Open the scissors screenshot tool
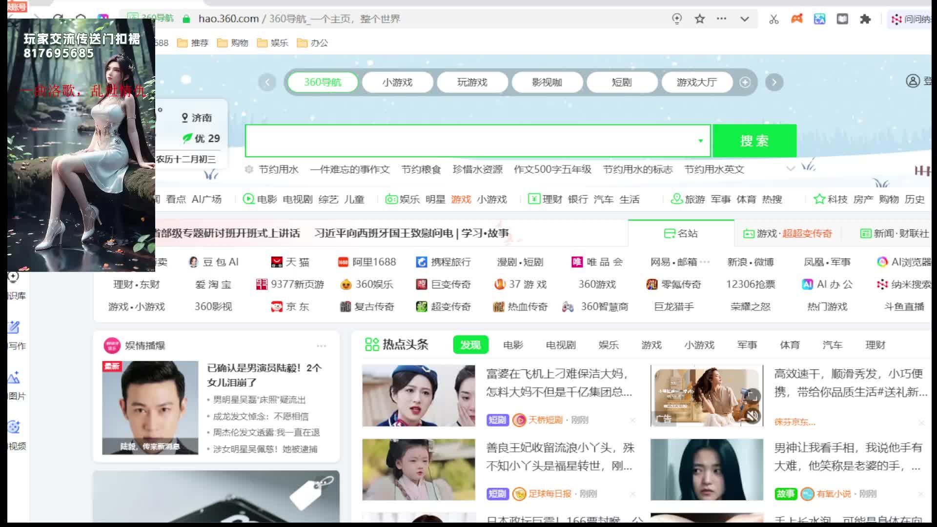937x527 pixels. (x=774, y=19)
